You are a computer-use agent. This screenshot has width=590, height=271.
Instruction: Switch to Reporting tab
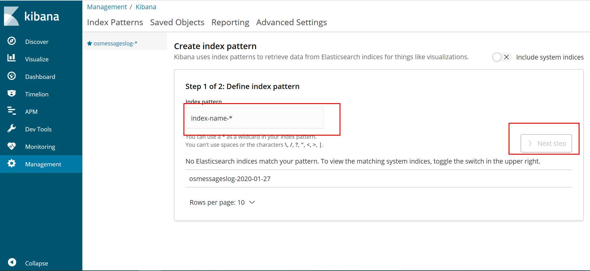(x=230, y=22)
